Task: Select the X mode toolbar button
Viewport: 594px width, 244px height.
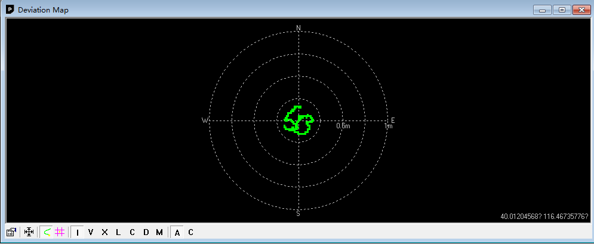Action: click(104, 232)
